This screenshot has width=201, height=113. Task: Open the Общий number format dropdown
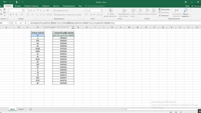click(x=101, y=11)
